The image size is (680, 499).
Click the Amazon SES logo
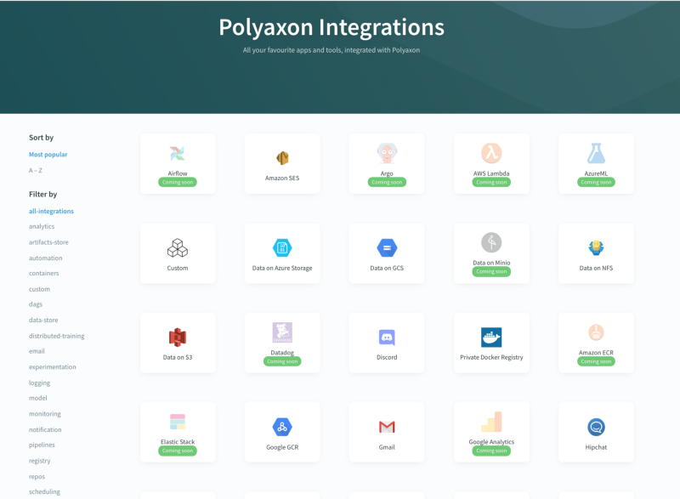tap(282, 158)
